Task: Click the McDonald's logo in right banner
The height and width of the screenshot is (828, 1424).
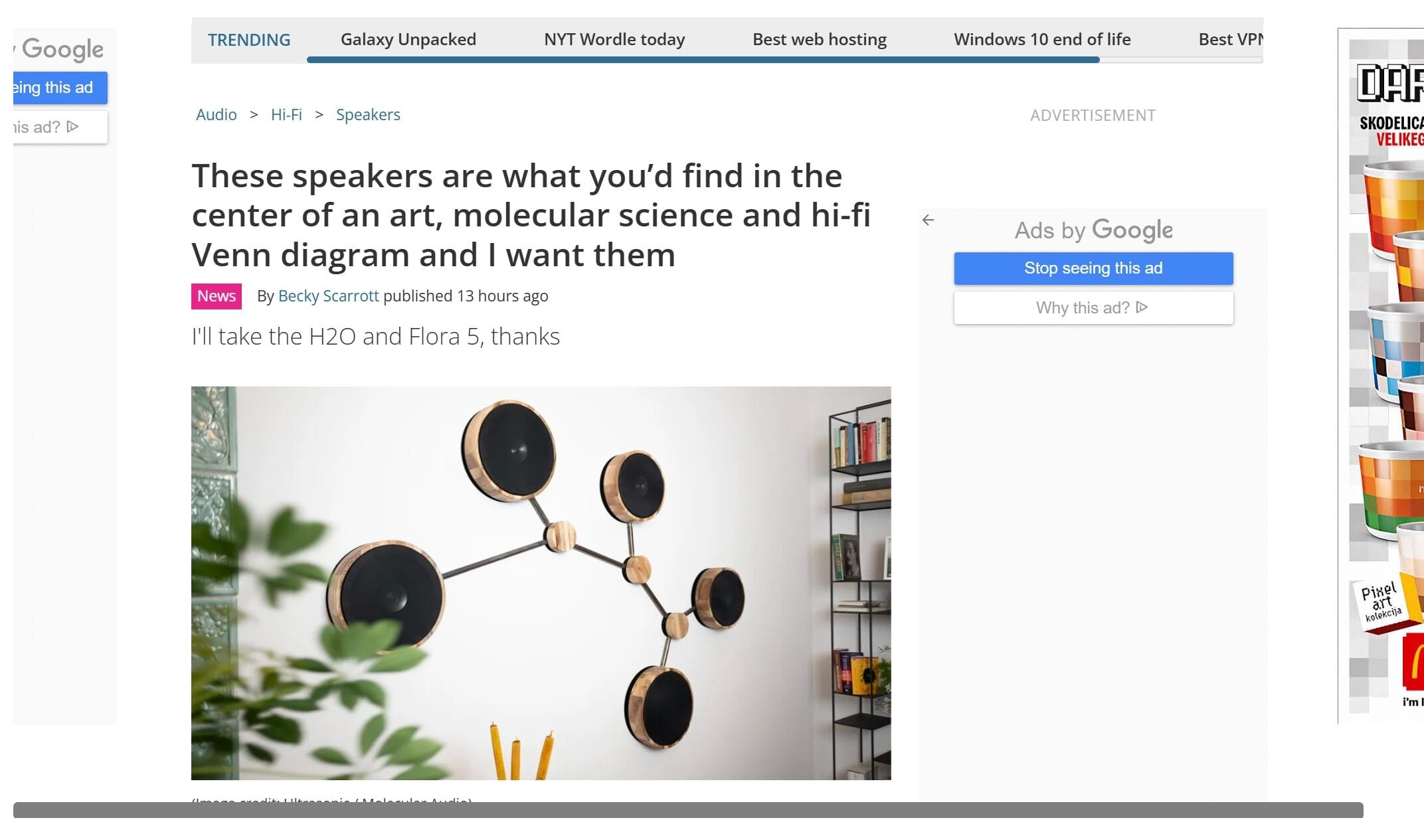Action: [x=1413, y=661]
